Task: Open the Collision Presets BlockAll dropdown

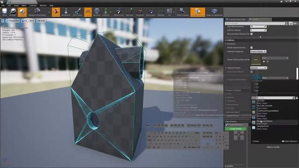Action: coord(258,68)
